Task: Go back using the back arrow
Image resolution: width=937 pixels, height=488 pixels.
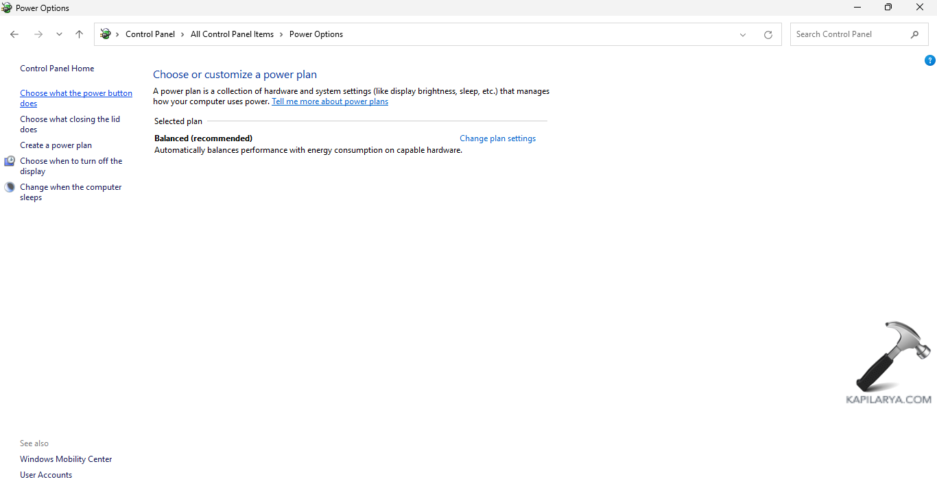Action: pos(14,34)
